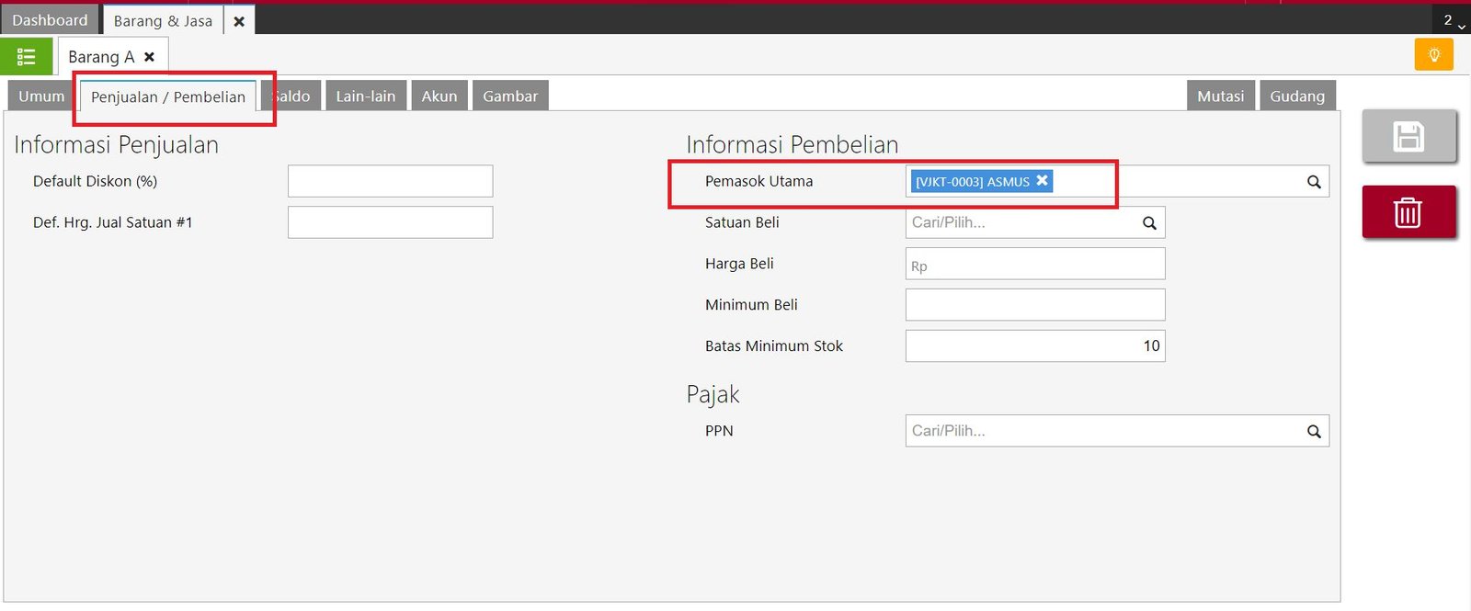Click the Satuan Beli search magnifier icon

tap(1149, 223)
